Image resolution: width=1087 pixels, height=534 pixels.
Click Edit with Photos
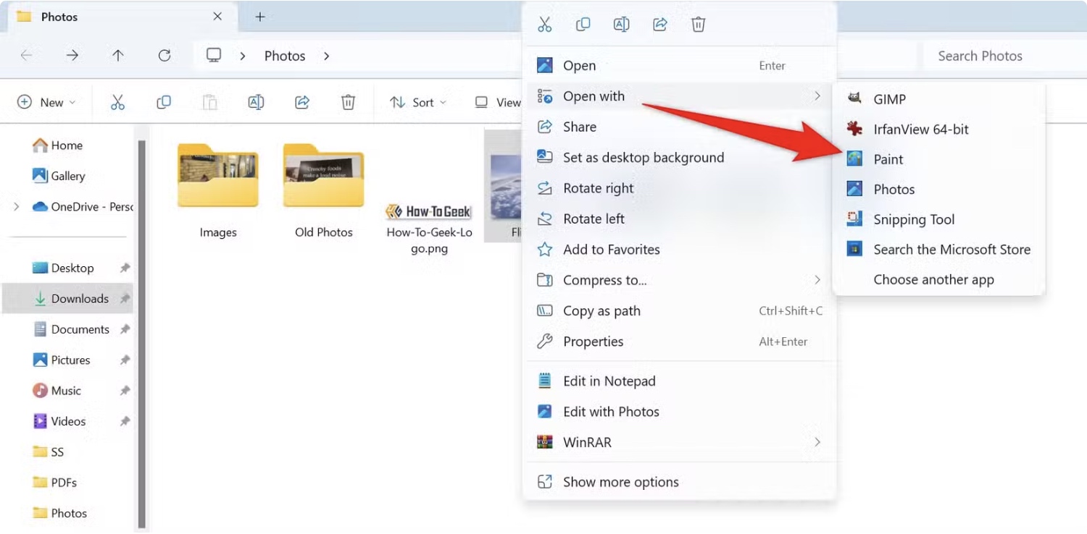click(679, 412)
